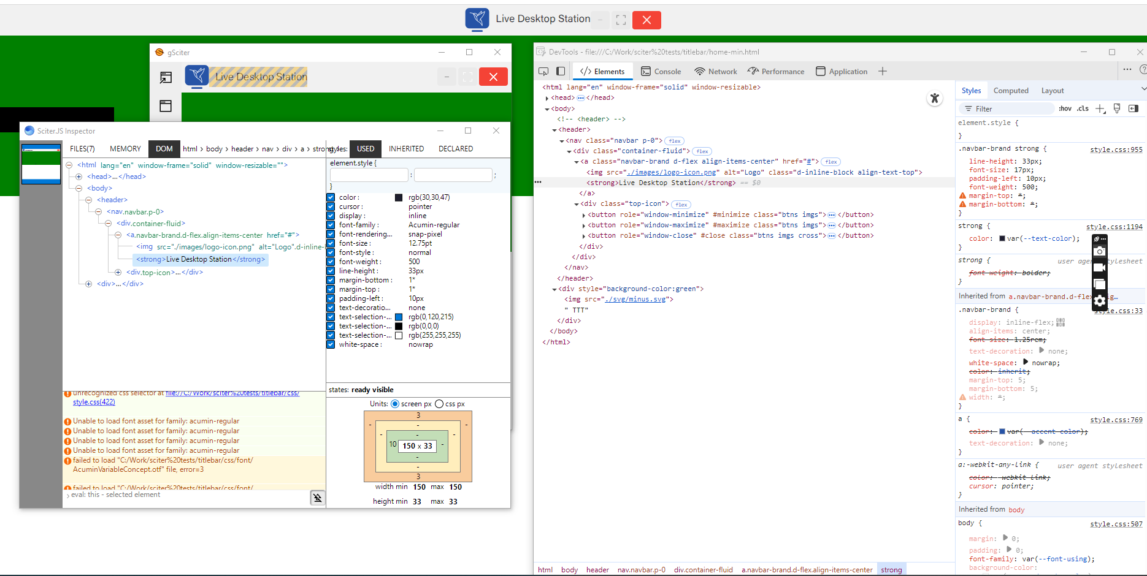Switch to Layout tab in DevTools
Screen dimensions: 1147x576
tap(1053, 91)
